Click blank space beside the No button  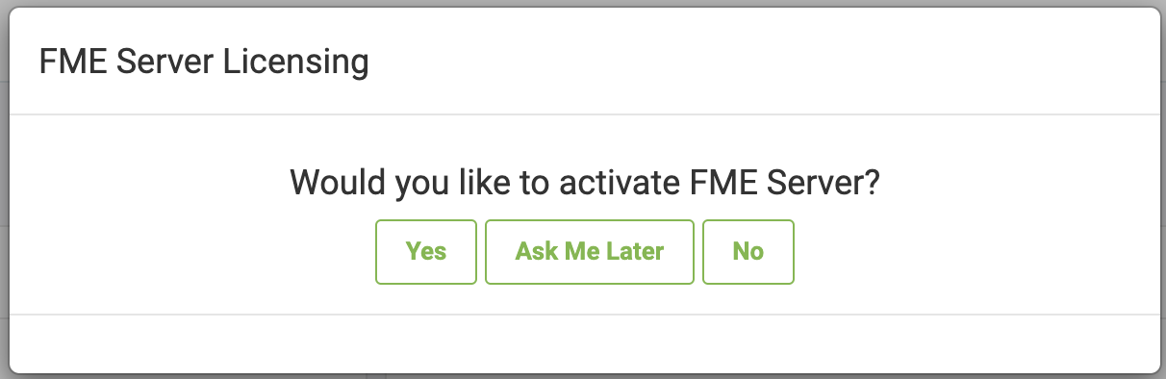coord(962,252)
